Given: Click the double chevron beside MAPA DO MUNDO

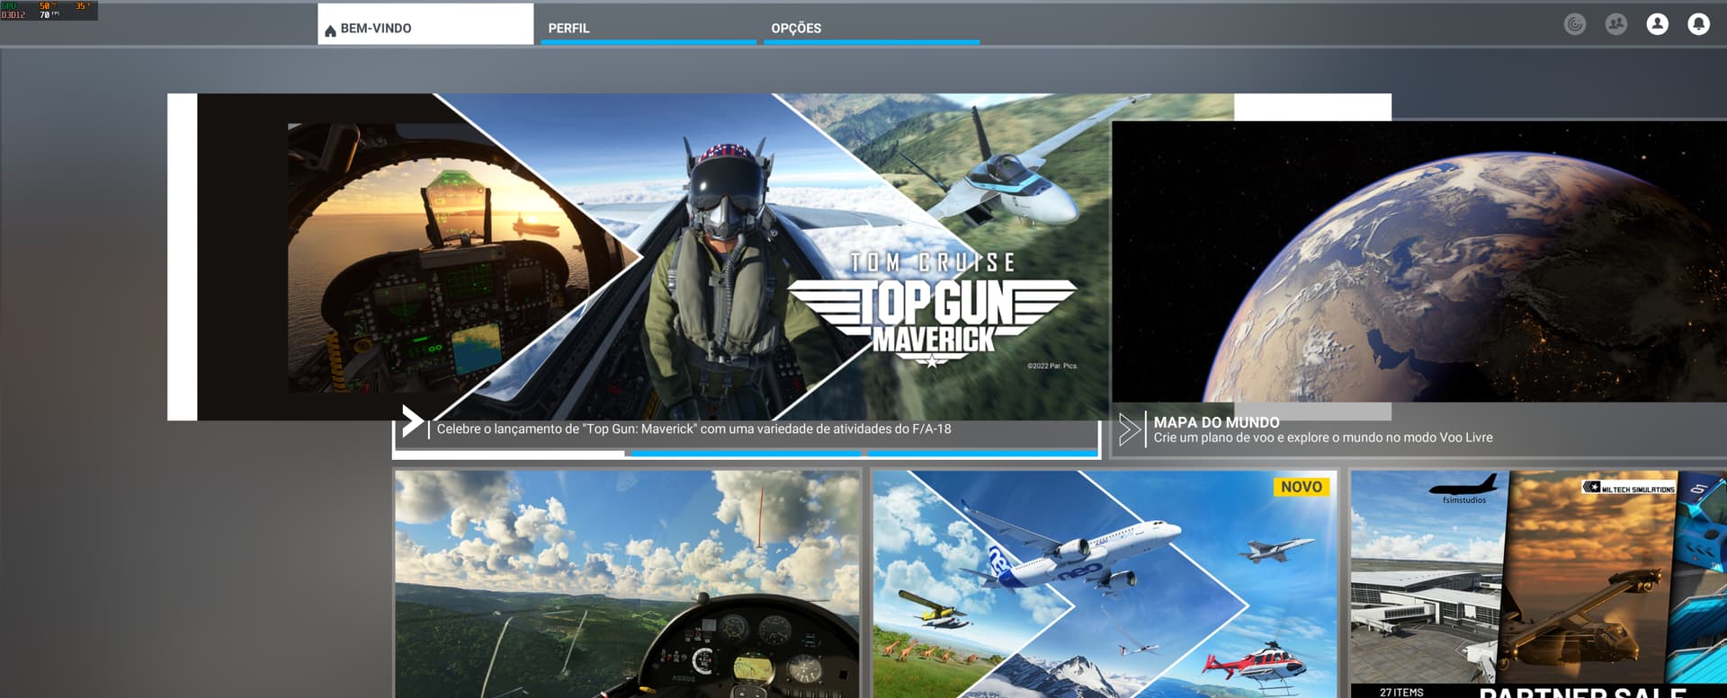Looking at the screenshot, I should (1129, 429).
